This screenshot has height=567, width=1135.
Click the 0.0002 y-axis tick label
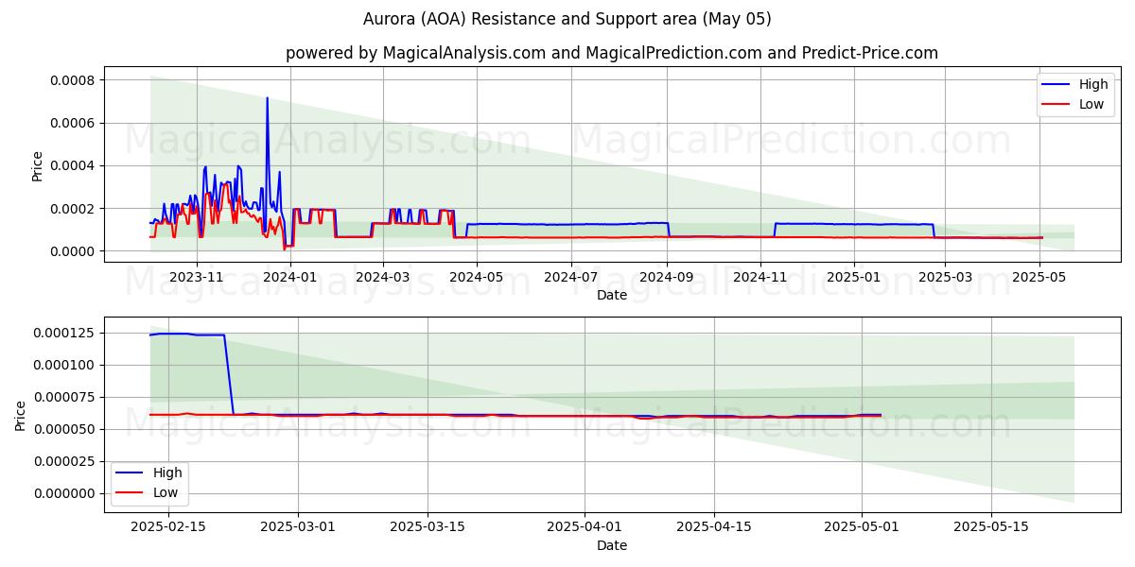point(73,208)
